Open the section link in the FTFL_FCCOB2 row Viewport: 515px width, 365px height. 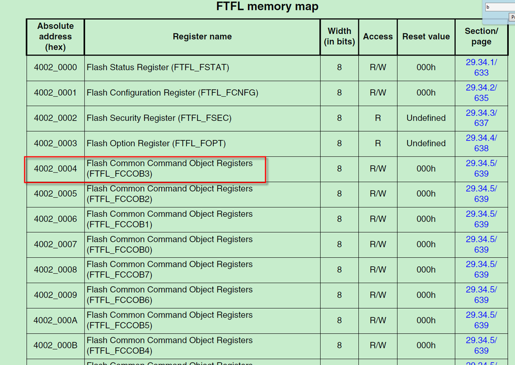[481, 194]
